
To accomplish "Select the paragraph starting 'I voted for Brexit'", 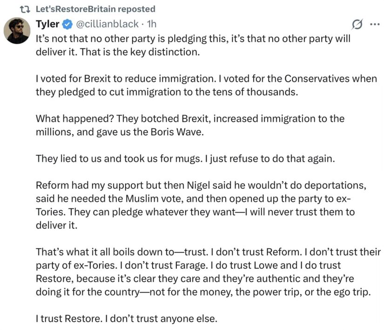I will point(206,86).
